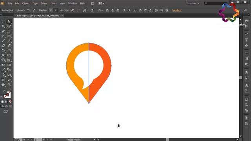Choose the Eyedropper tool

tap(3, 70)
